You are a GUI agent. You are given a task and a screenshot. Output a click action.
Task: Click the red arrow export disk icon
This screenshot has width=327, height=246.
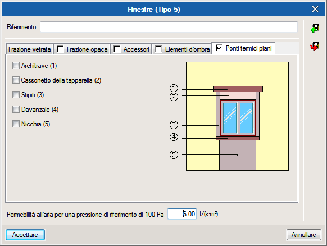click(315, 47)
